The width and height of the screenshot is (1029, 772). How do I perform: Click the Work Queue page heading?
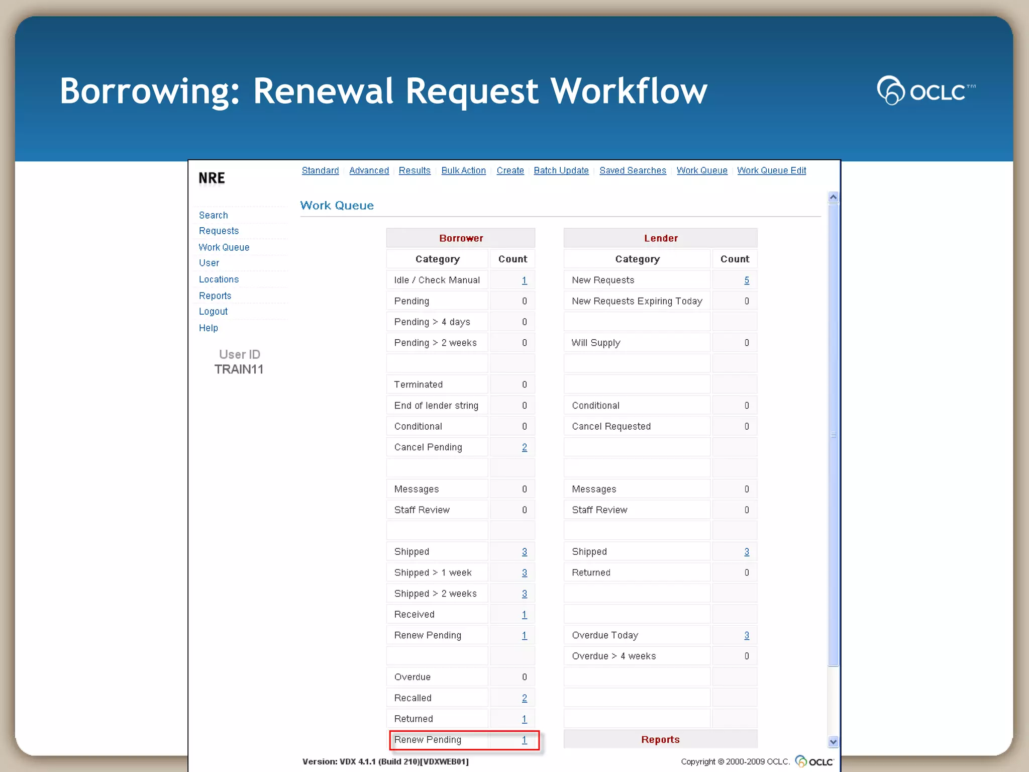click(x=337, y=205)
